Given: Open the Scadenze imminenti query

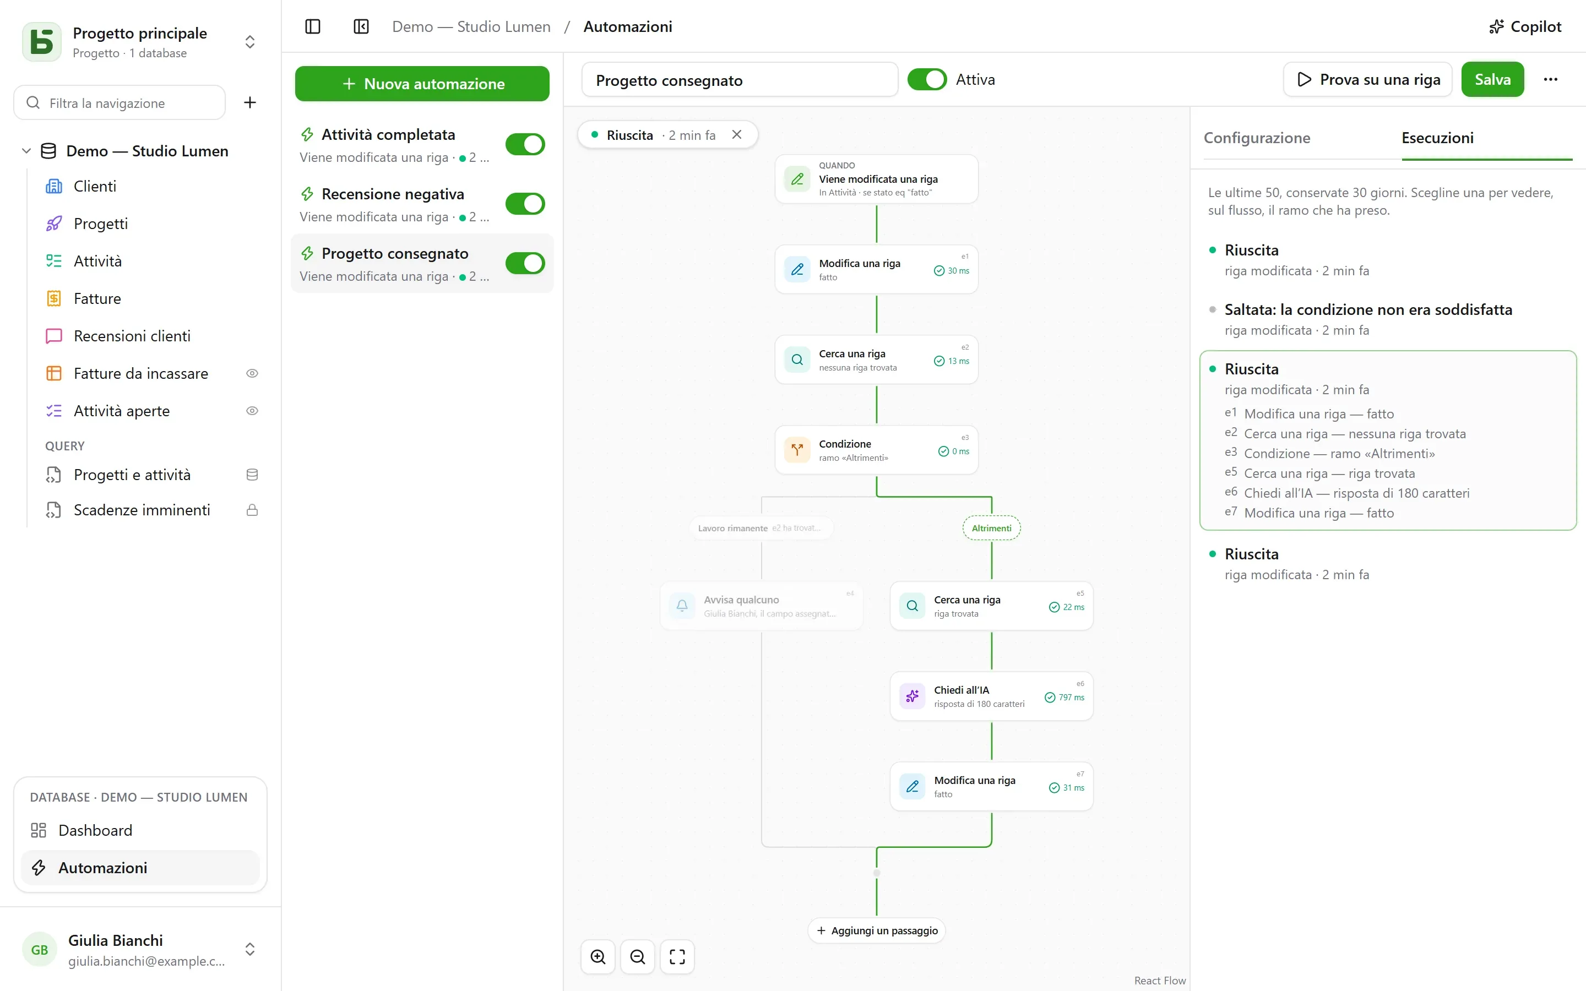Looking at the screenshot, I should point(153,509).
